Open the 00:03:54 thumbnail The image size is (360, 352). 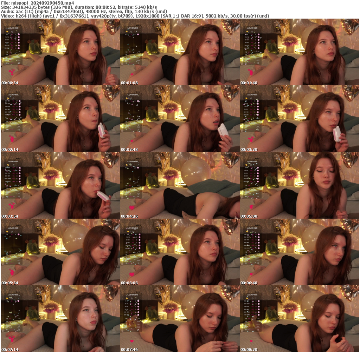pyautogui.click(x=60, y=185)
